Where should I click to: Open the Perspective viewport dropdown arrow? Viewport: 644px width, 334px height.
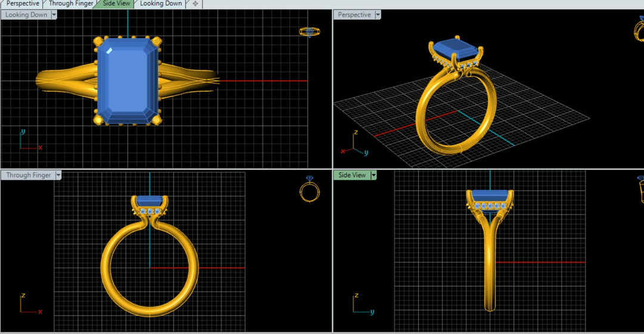click(377, 15)
